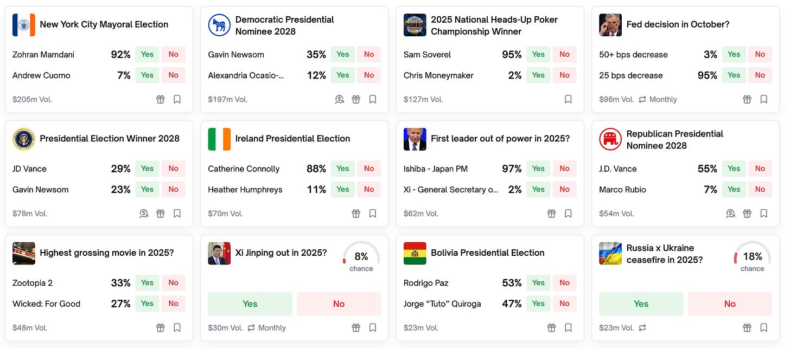790x348 pixels.
Task: Select Yes for Gavin Newsom Democratic nominee
Action: tap(342, 54)
